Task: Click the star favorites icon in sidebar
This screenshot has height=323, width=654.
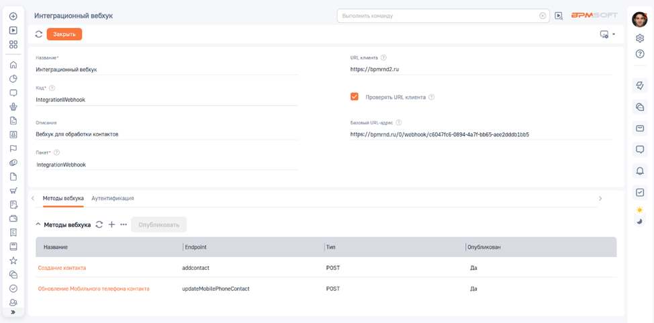Action: pyautogui.click(x=13, y=261)
